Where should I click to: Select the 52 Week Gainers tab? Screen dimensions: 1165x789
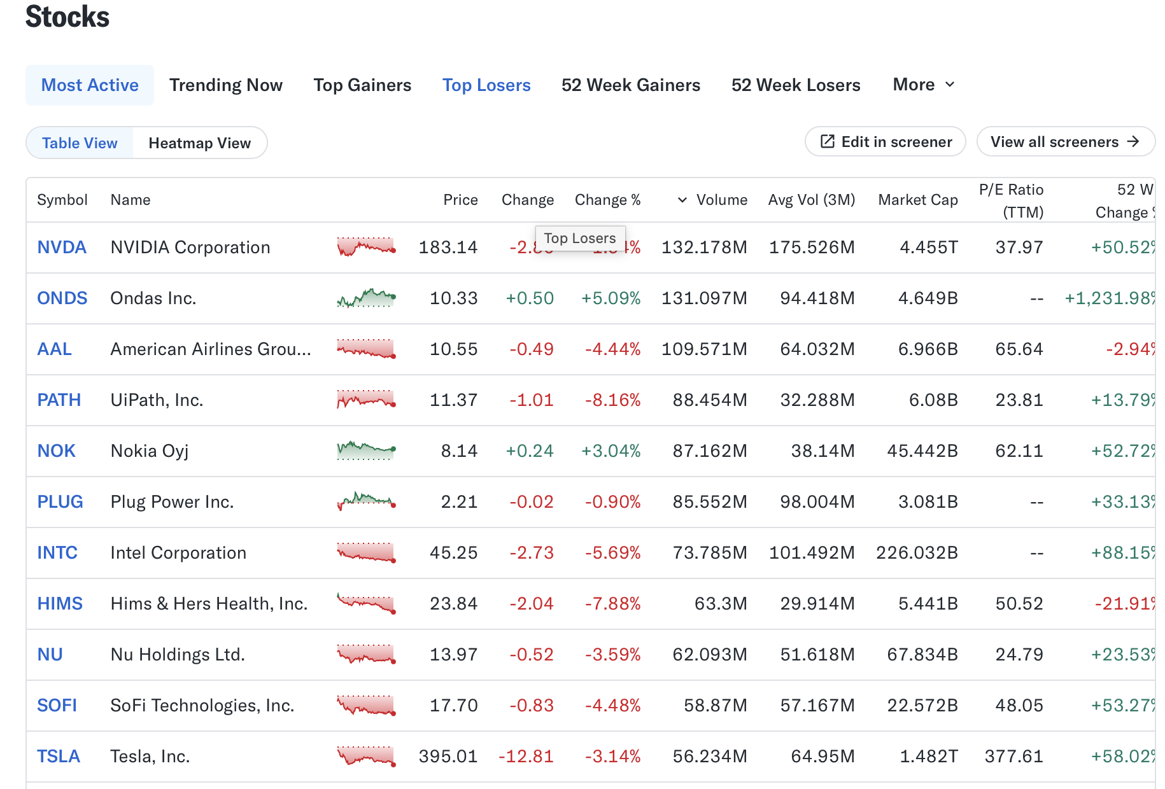coord(630,85)
